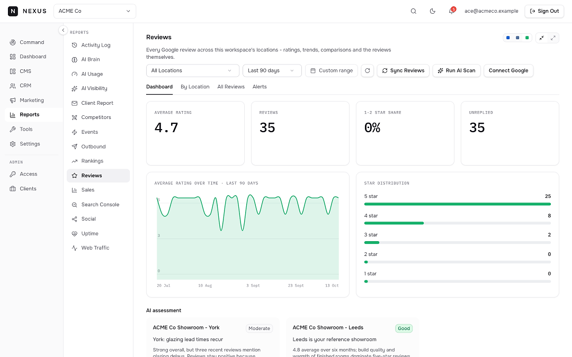Open the All Reviews tab
Screen dimensions: 572x357
tap(231, 87)
